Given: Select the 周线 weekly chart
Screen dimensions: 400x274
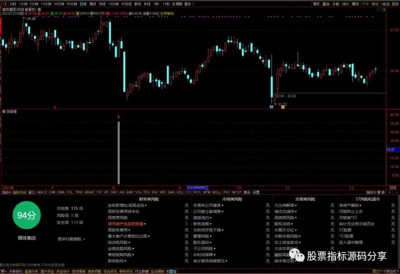Looking at the screenshot, I should coord(93,4).
